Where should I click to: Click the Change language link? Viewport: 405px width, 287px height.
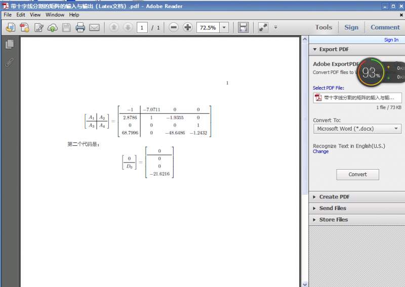click(x=320, y=151)
